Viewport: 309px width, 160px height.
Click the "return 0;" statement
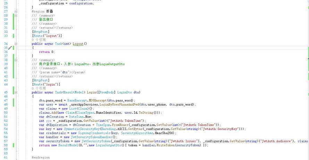(x=47, y=52)
